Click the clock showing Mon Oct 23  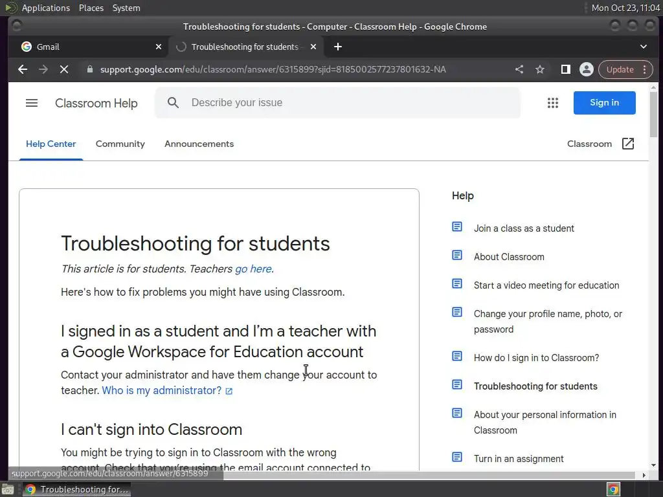coord(625,8)
